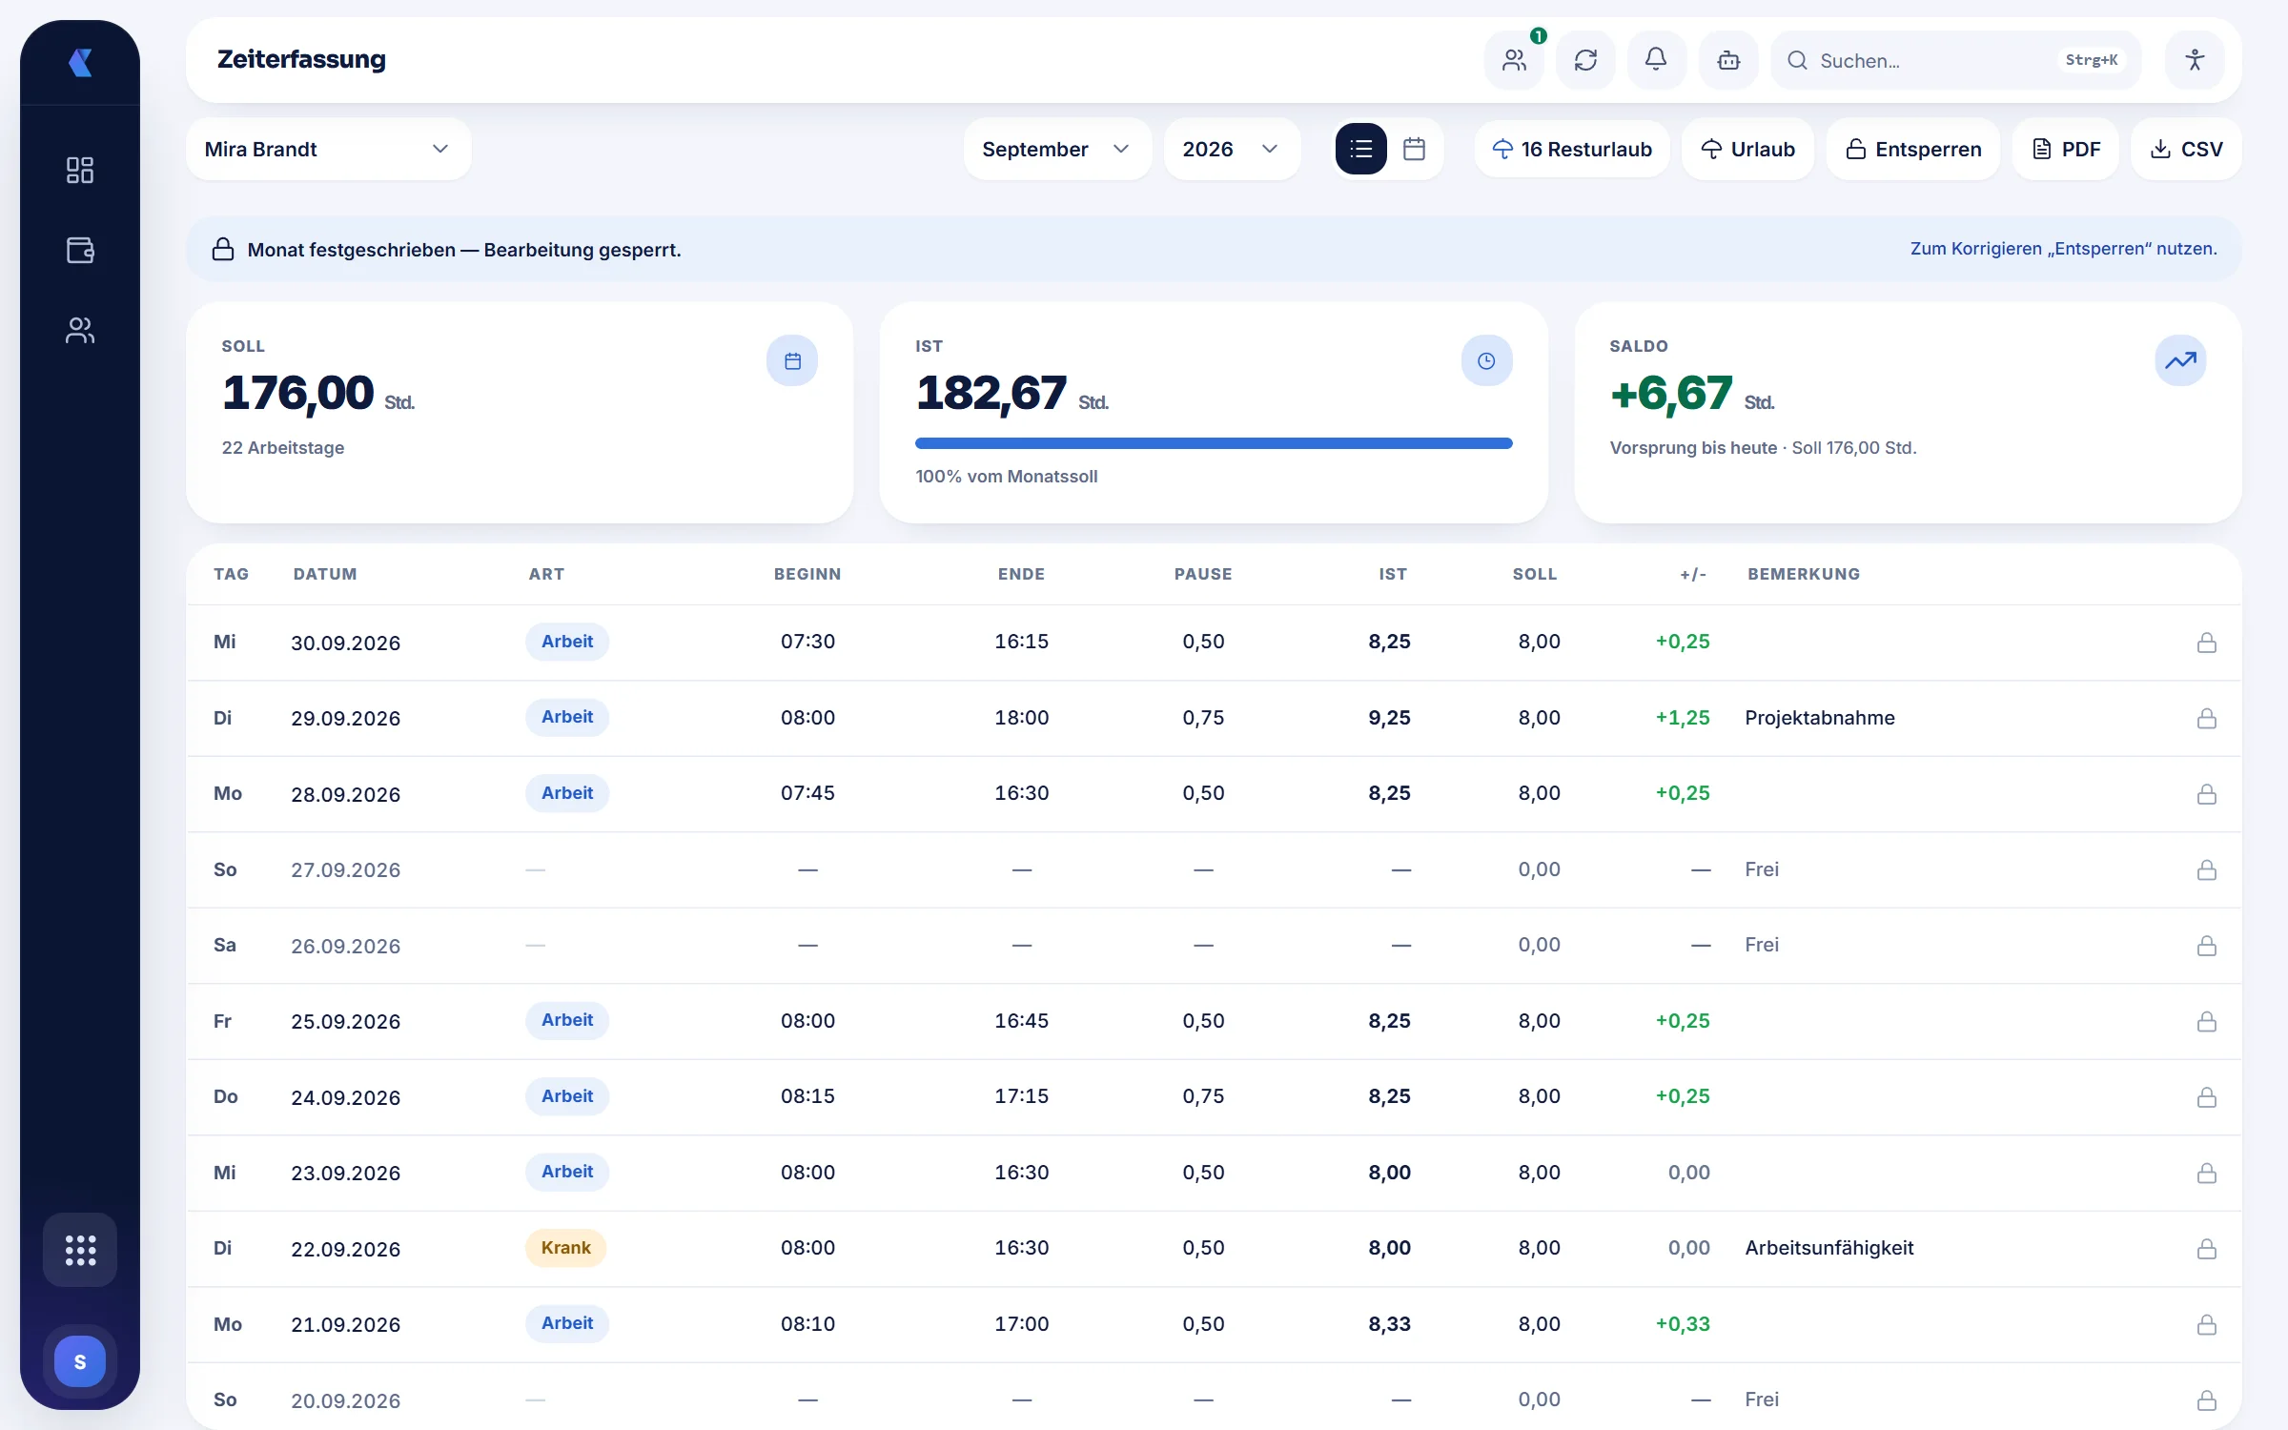Click the Entsperren button
The image size is (2288, 1430).
[x=1913, y=149]
